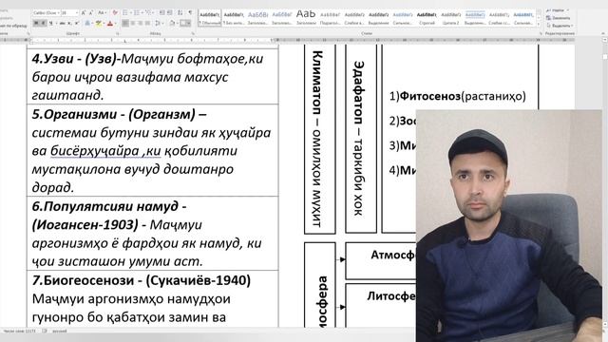Toggle bold formatting

[x=36, y=23]
